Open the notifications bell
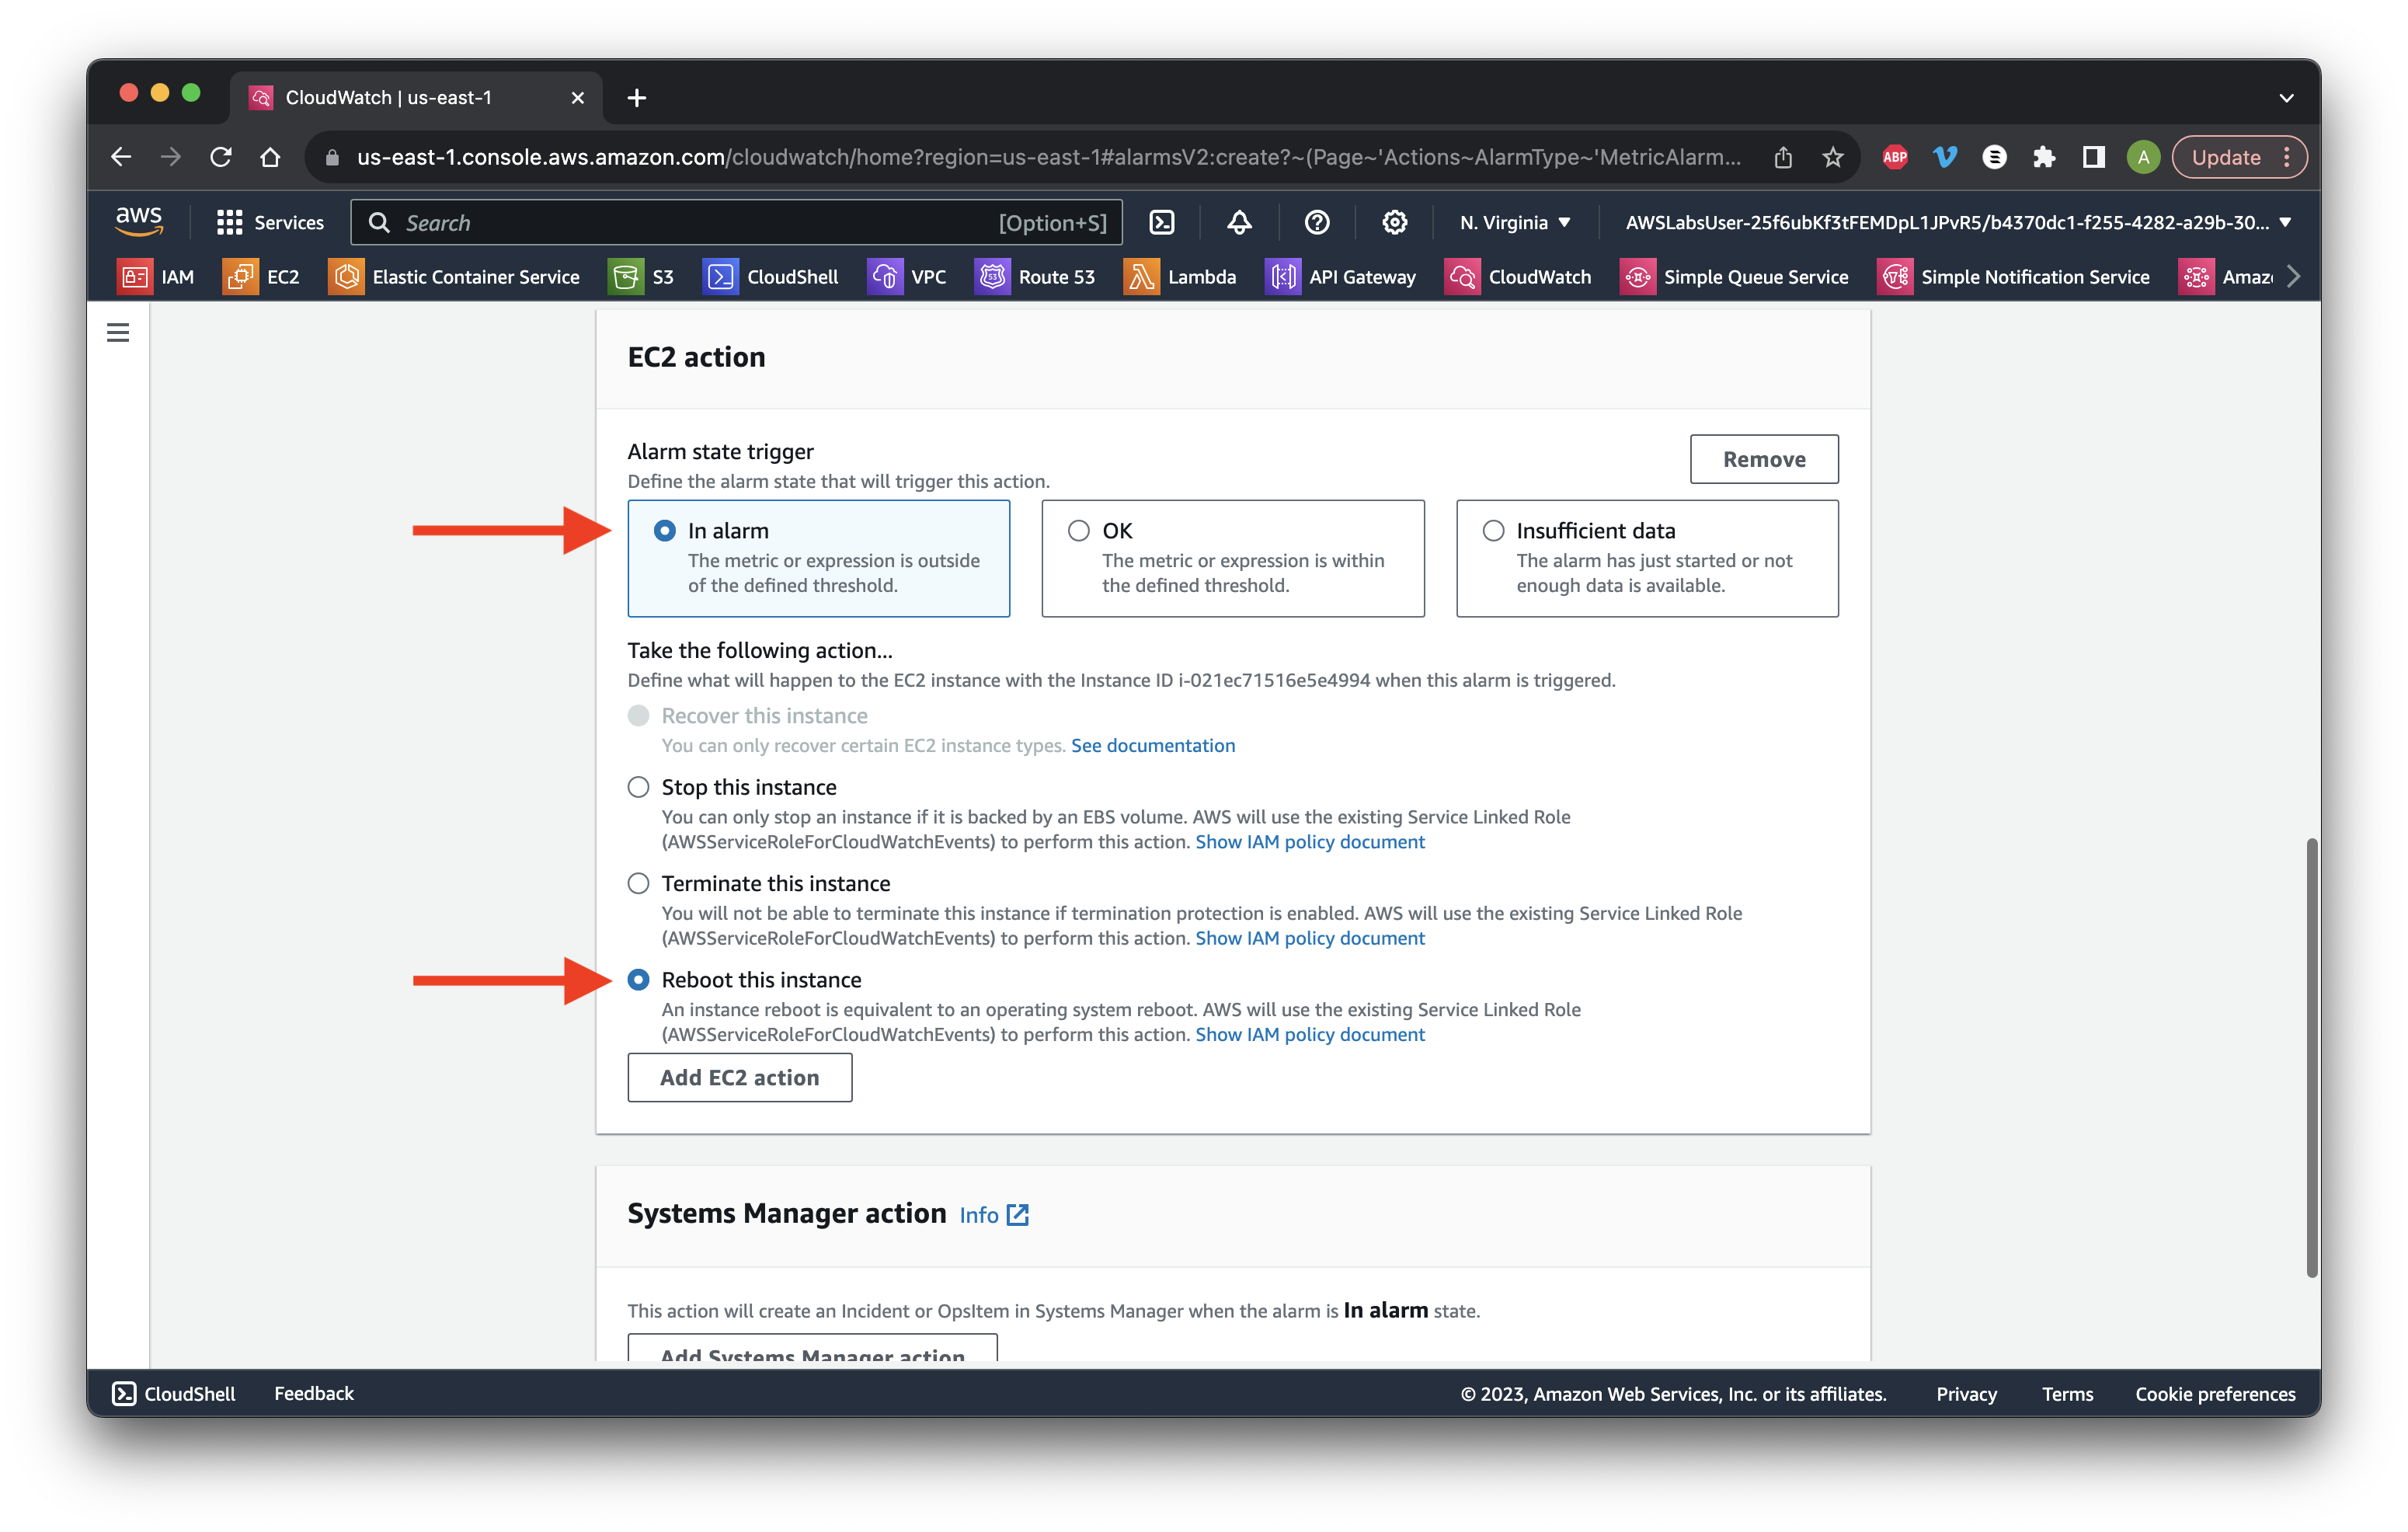The image size is (2408, 1532). pos(1239,222)
